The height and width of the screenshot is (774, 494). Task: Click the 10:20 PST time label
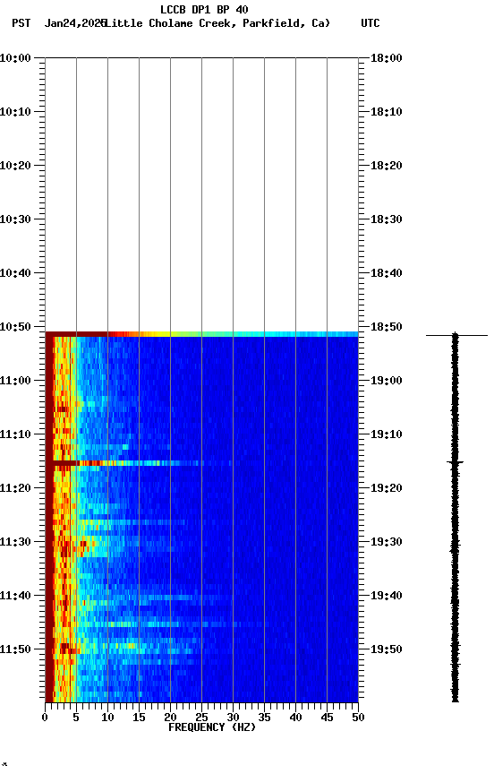point(15,166)
